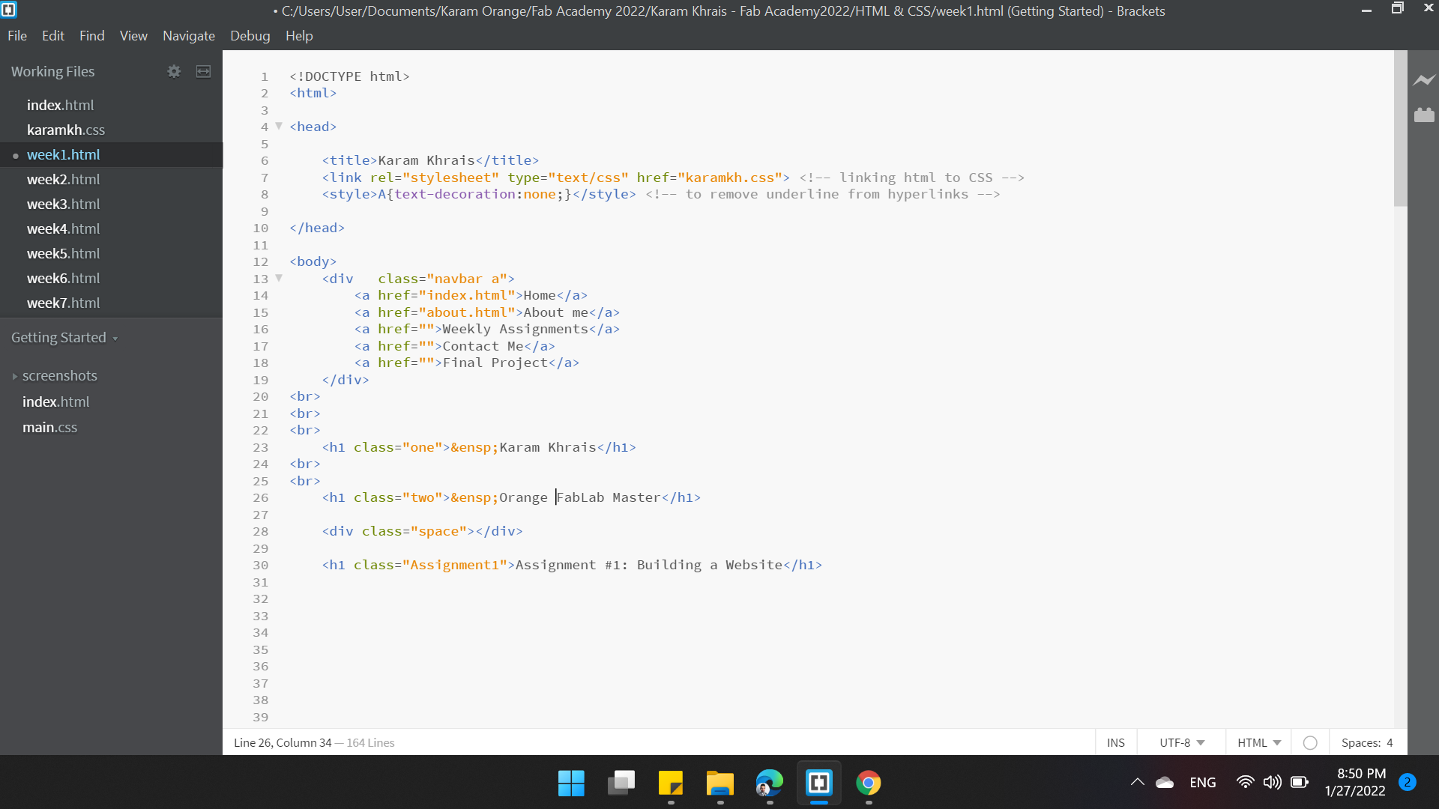Open Working Files settings gear
This screenshot has height=809, width=1439.
coord(174,71)
